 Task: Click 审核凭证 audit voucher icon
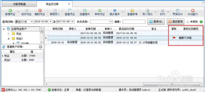(x=100, y=11)
